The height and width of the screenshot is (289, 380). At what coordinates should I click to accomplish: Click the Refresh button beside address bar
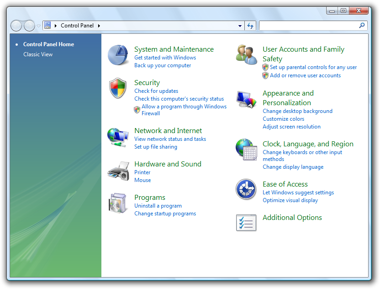click(250, 26)
